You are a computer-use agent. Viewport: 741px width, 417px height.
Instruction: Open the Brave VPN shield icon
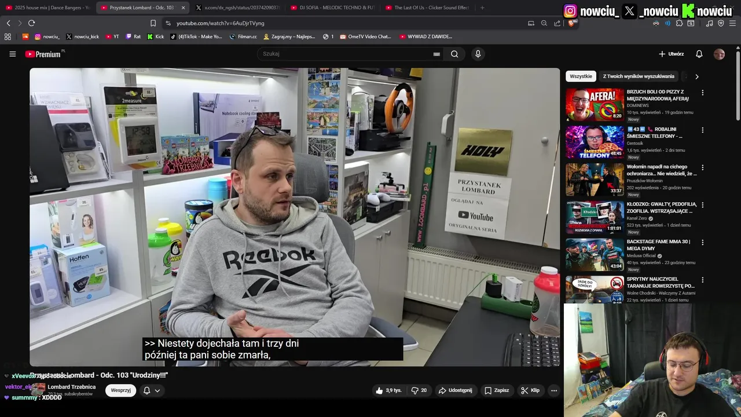[x=721, y=23]
